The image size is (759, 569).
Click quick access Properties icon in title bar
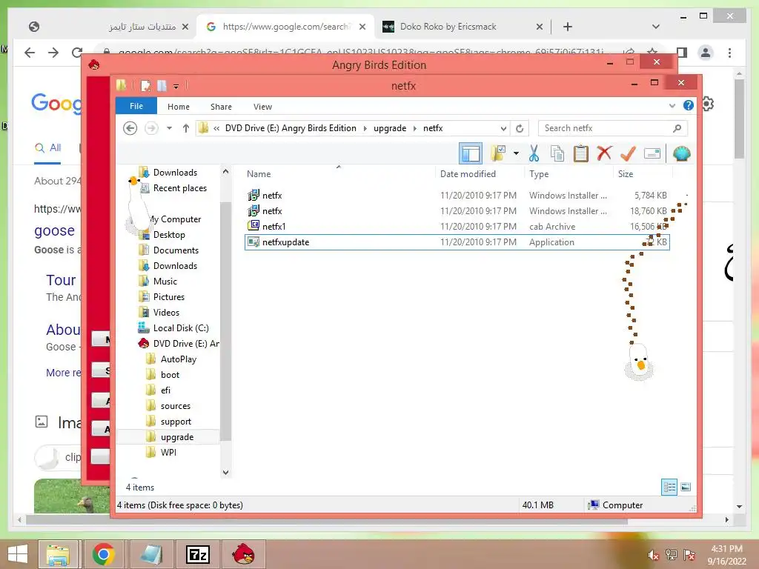145,86
